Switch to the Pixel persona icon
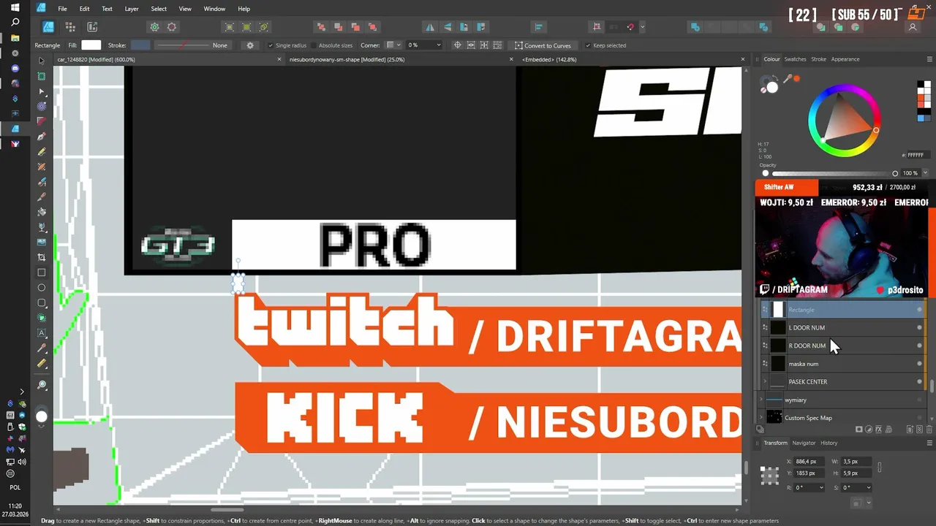Viewport: 936px width, 526px height. (70, 27)
